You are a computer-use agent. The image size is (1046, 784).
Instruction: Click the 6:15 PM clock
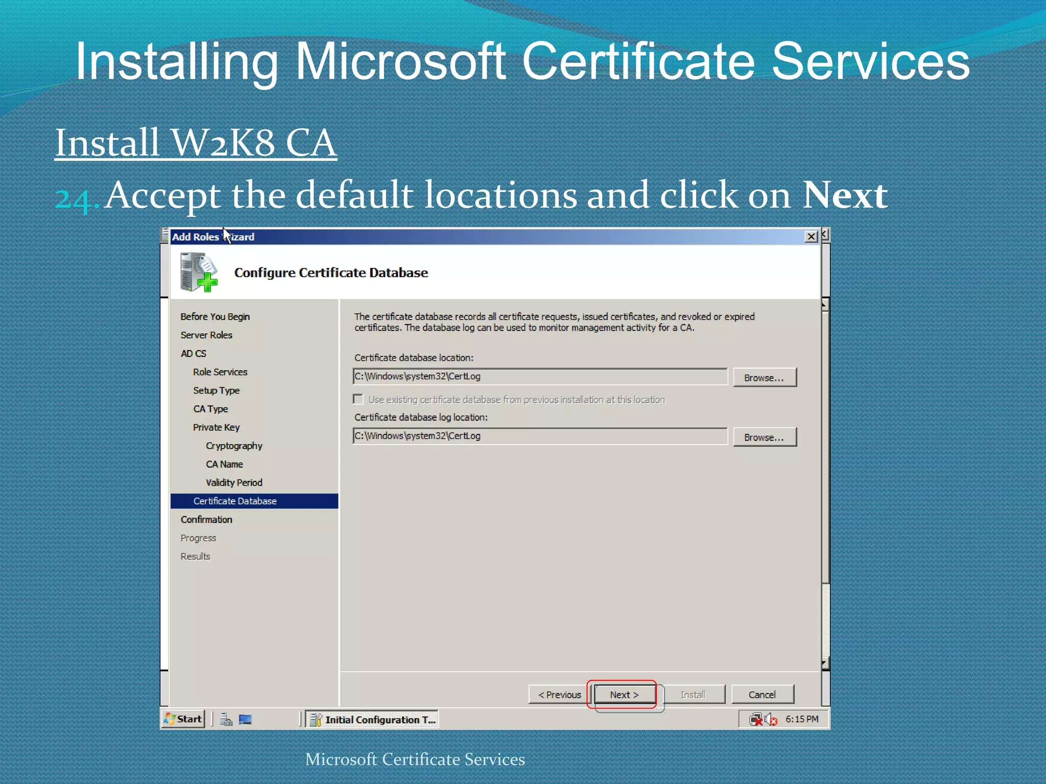pyautogui.click(x=802, y=719)
